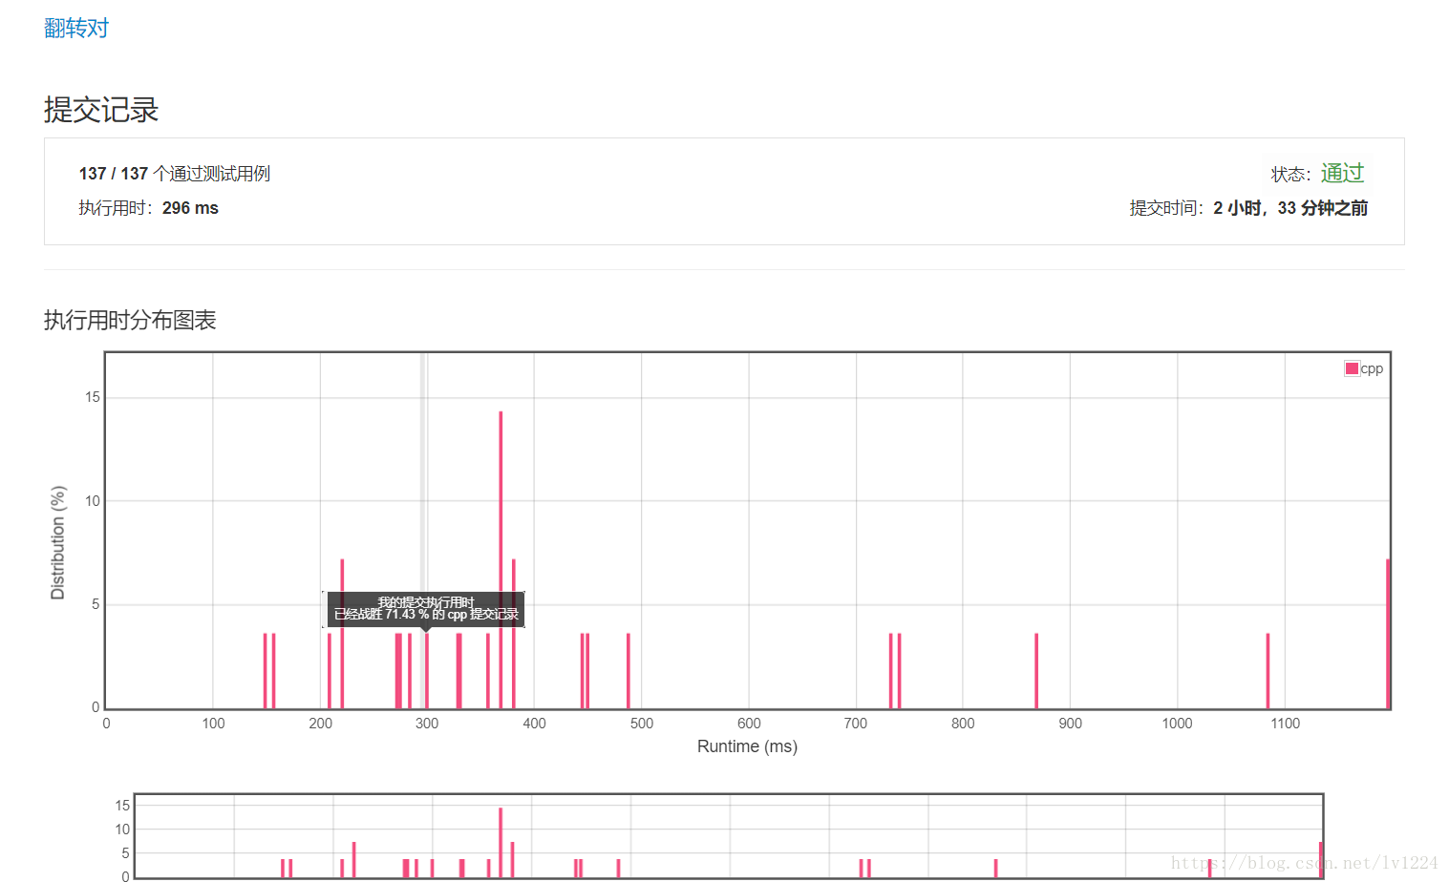Click the tooltip showing 已经战胜 71.43 %
The image size is (1449, 882).
point(426,609)
